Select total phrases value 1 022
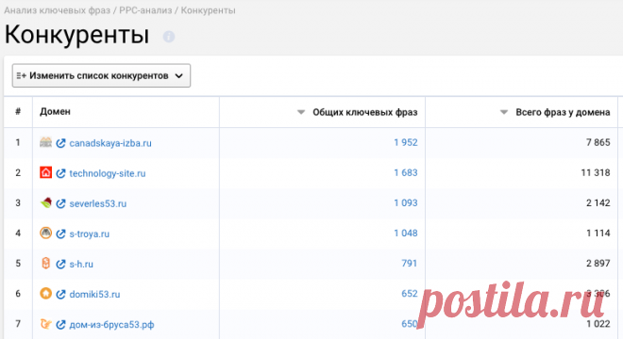This screenshot has width=623, height=339. [x=598, y=324]
